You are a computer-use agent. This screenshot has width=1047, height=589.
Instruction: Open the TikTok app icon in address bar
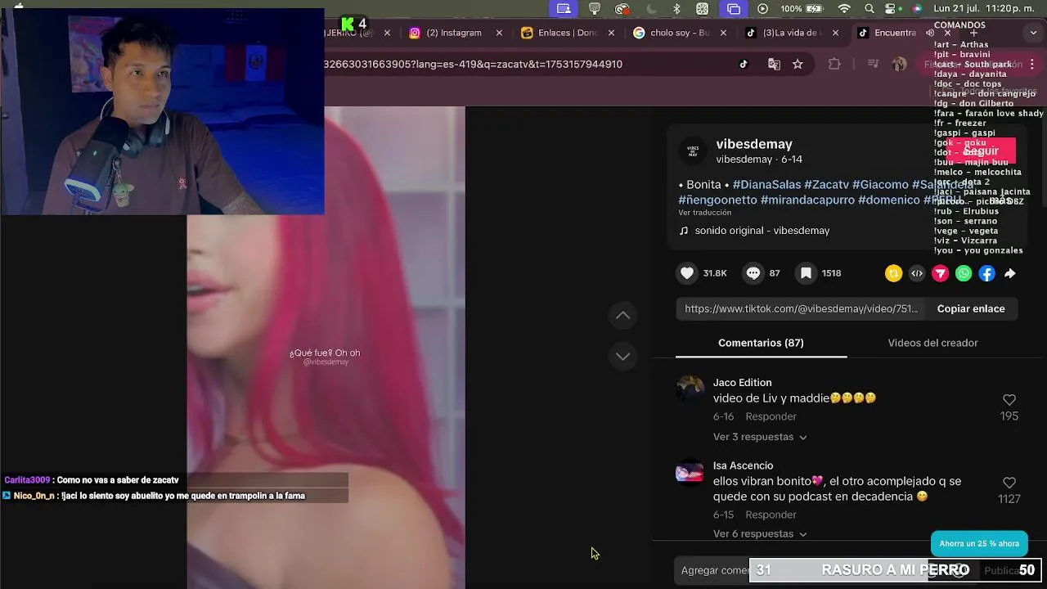click(x=744, y=64)
